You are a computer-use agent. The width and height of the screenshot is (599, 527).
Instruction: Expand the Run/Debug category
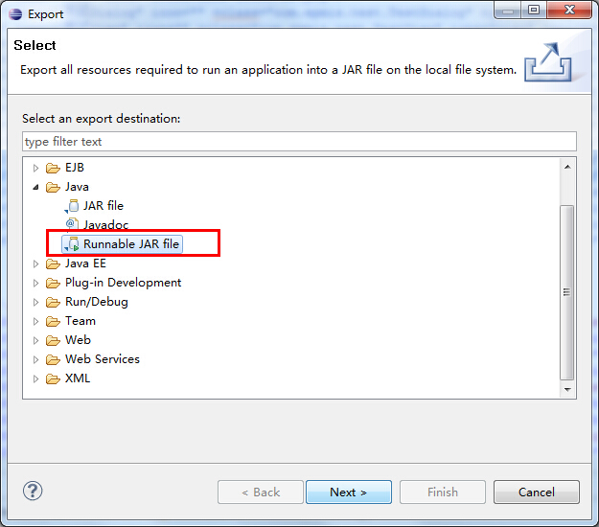pos(36,302)
